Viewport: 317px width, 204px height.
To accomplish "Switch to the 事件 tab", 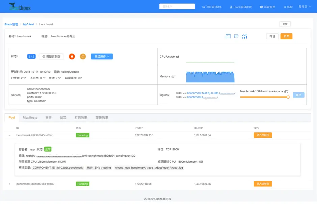I will tap(49, 118).
